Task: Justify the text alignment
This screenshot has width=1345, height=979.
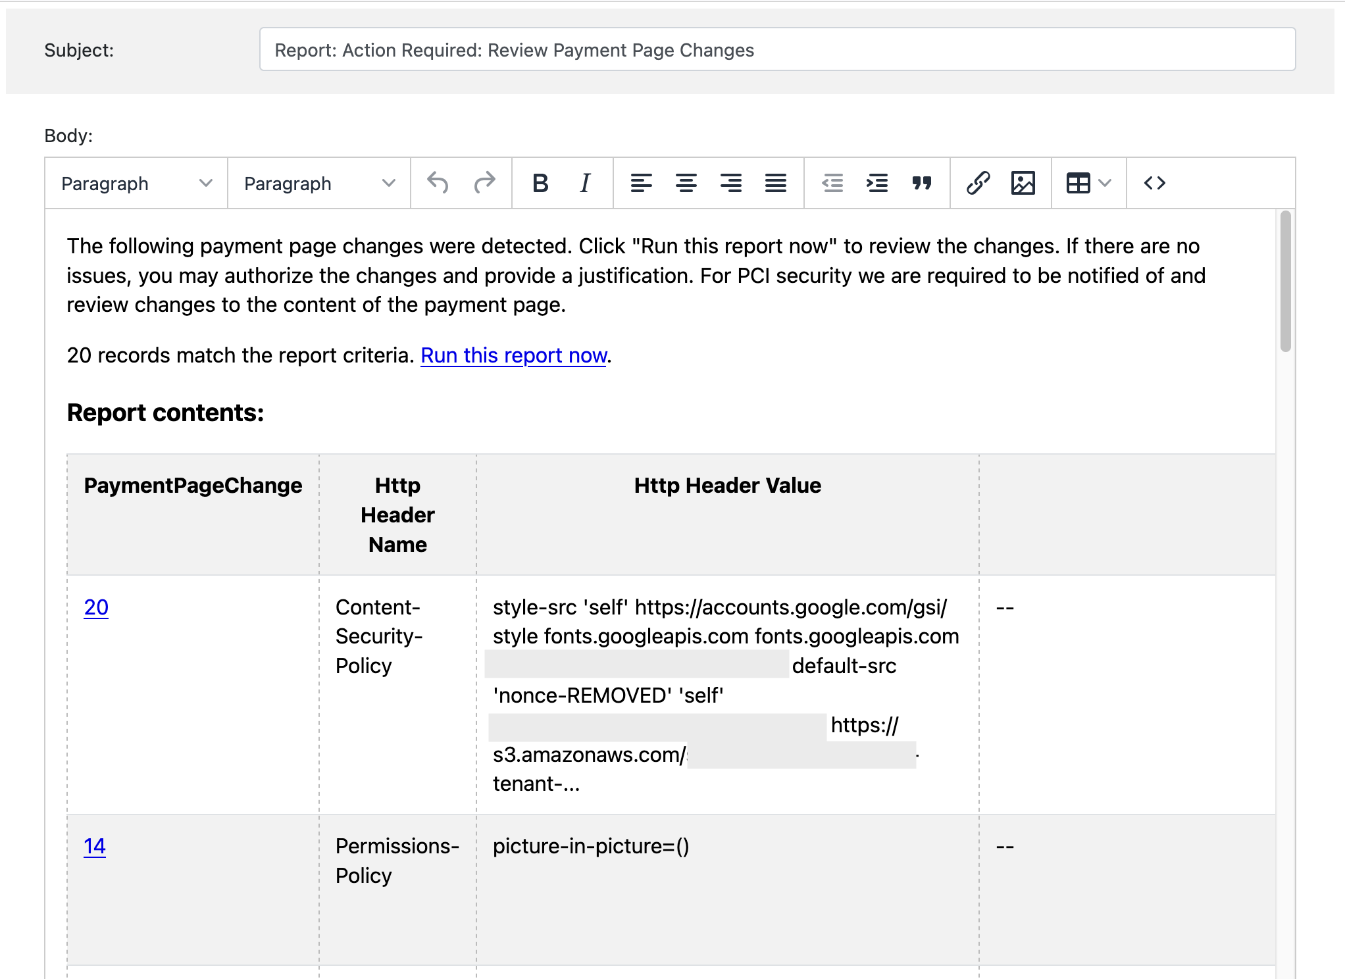Action: (775, 183)
